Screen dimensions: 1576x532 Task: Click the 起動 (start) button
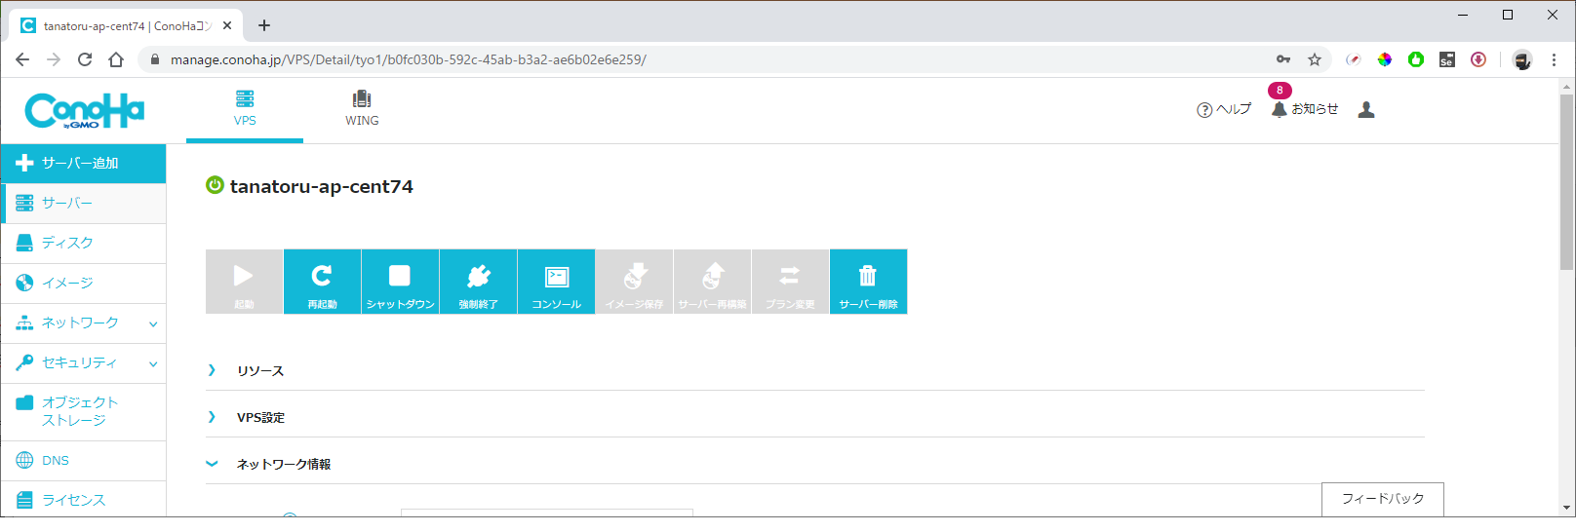244,282
